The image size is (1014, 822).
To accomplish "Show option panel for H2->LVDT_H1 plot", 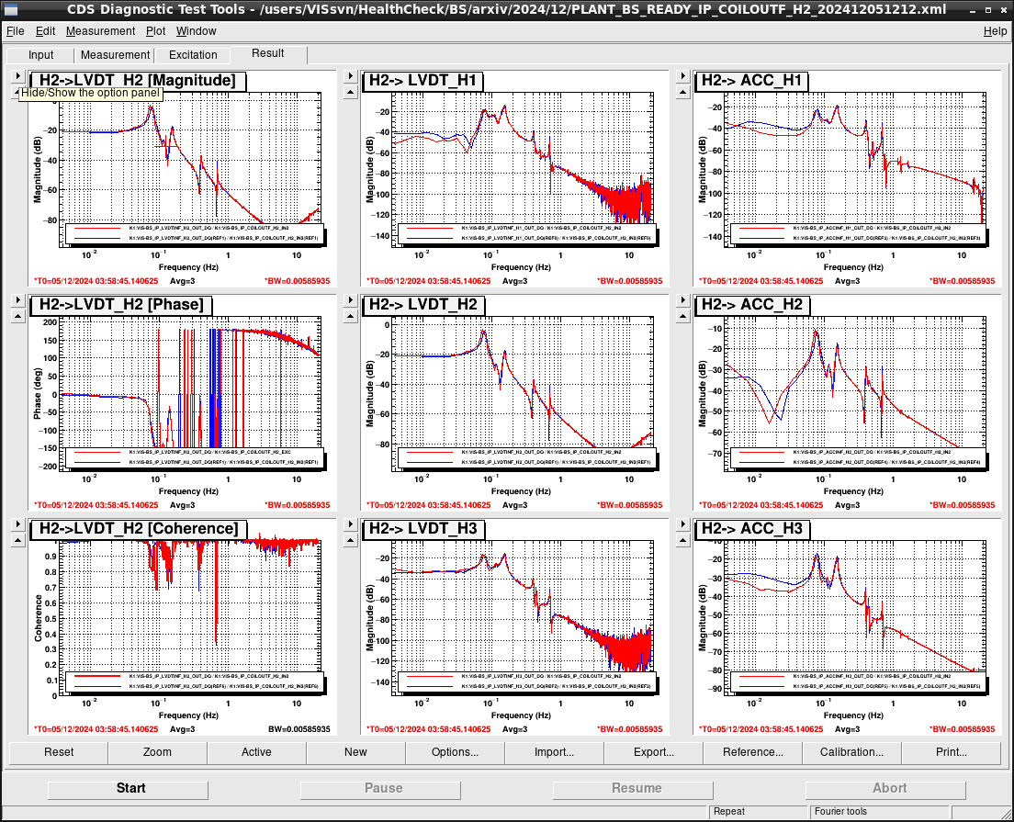I will (351, 75).
